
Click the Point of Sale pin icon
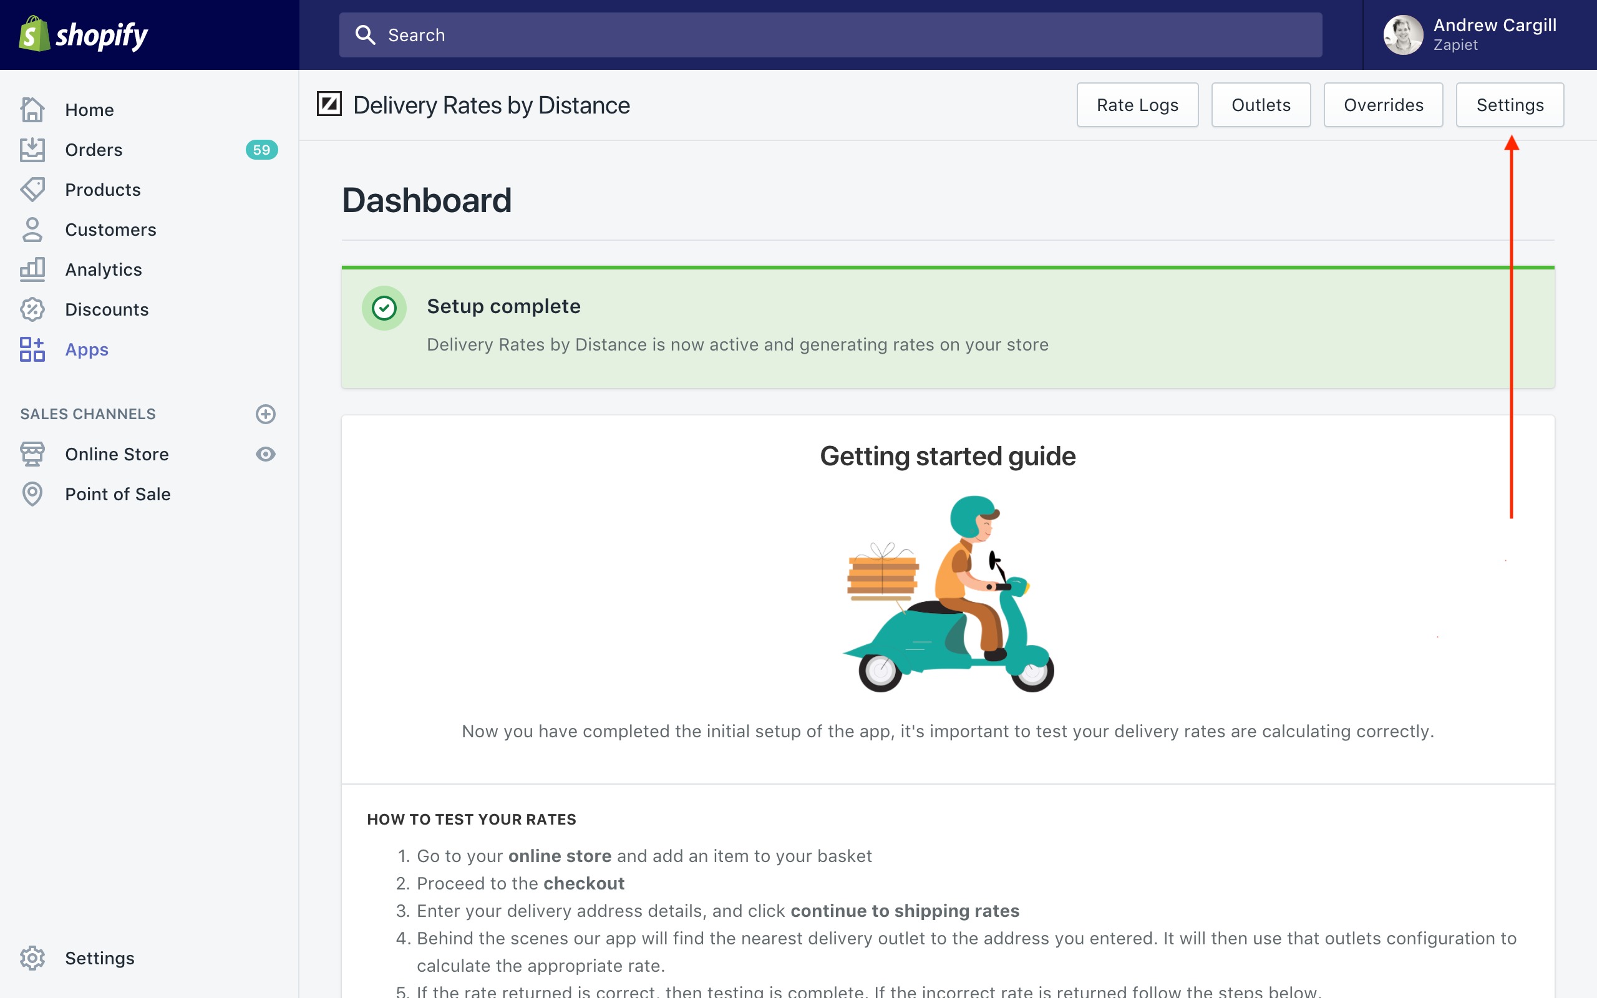[x=32, y=494]
